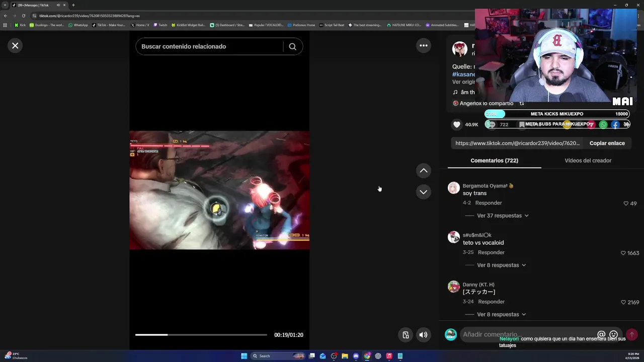
Task: Post the comment with the red arrow button
Action: click(632, 334)
